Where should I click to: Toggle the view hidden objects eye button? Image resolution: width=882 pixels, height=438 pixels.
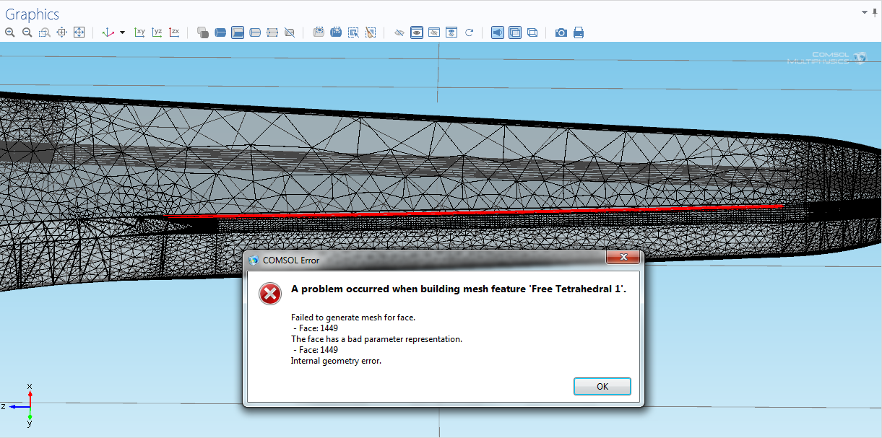pyautogui.click(x=417, y=32)
